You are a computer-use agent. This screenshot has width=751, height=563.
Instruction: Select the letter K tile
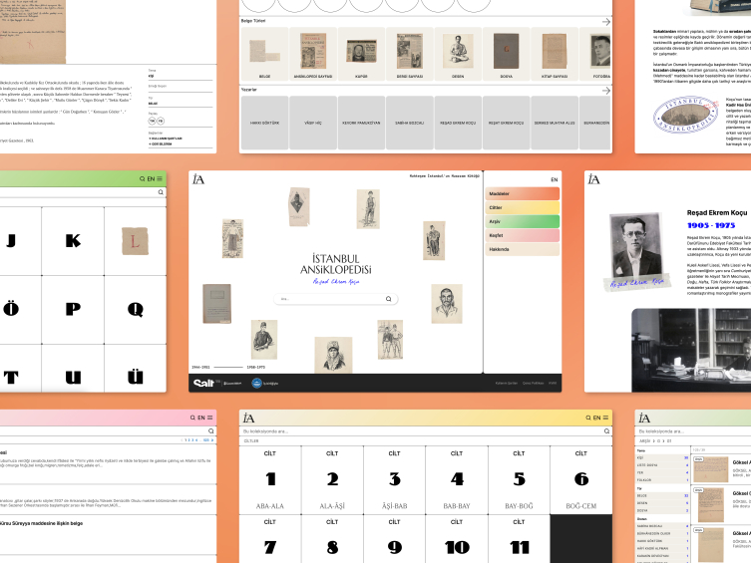[72, 240]
